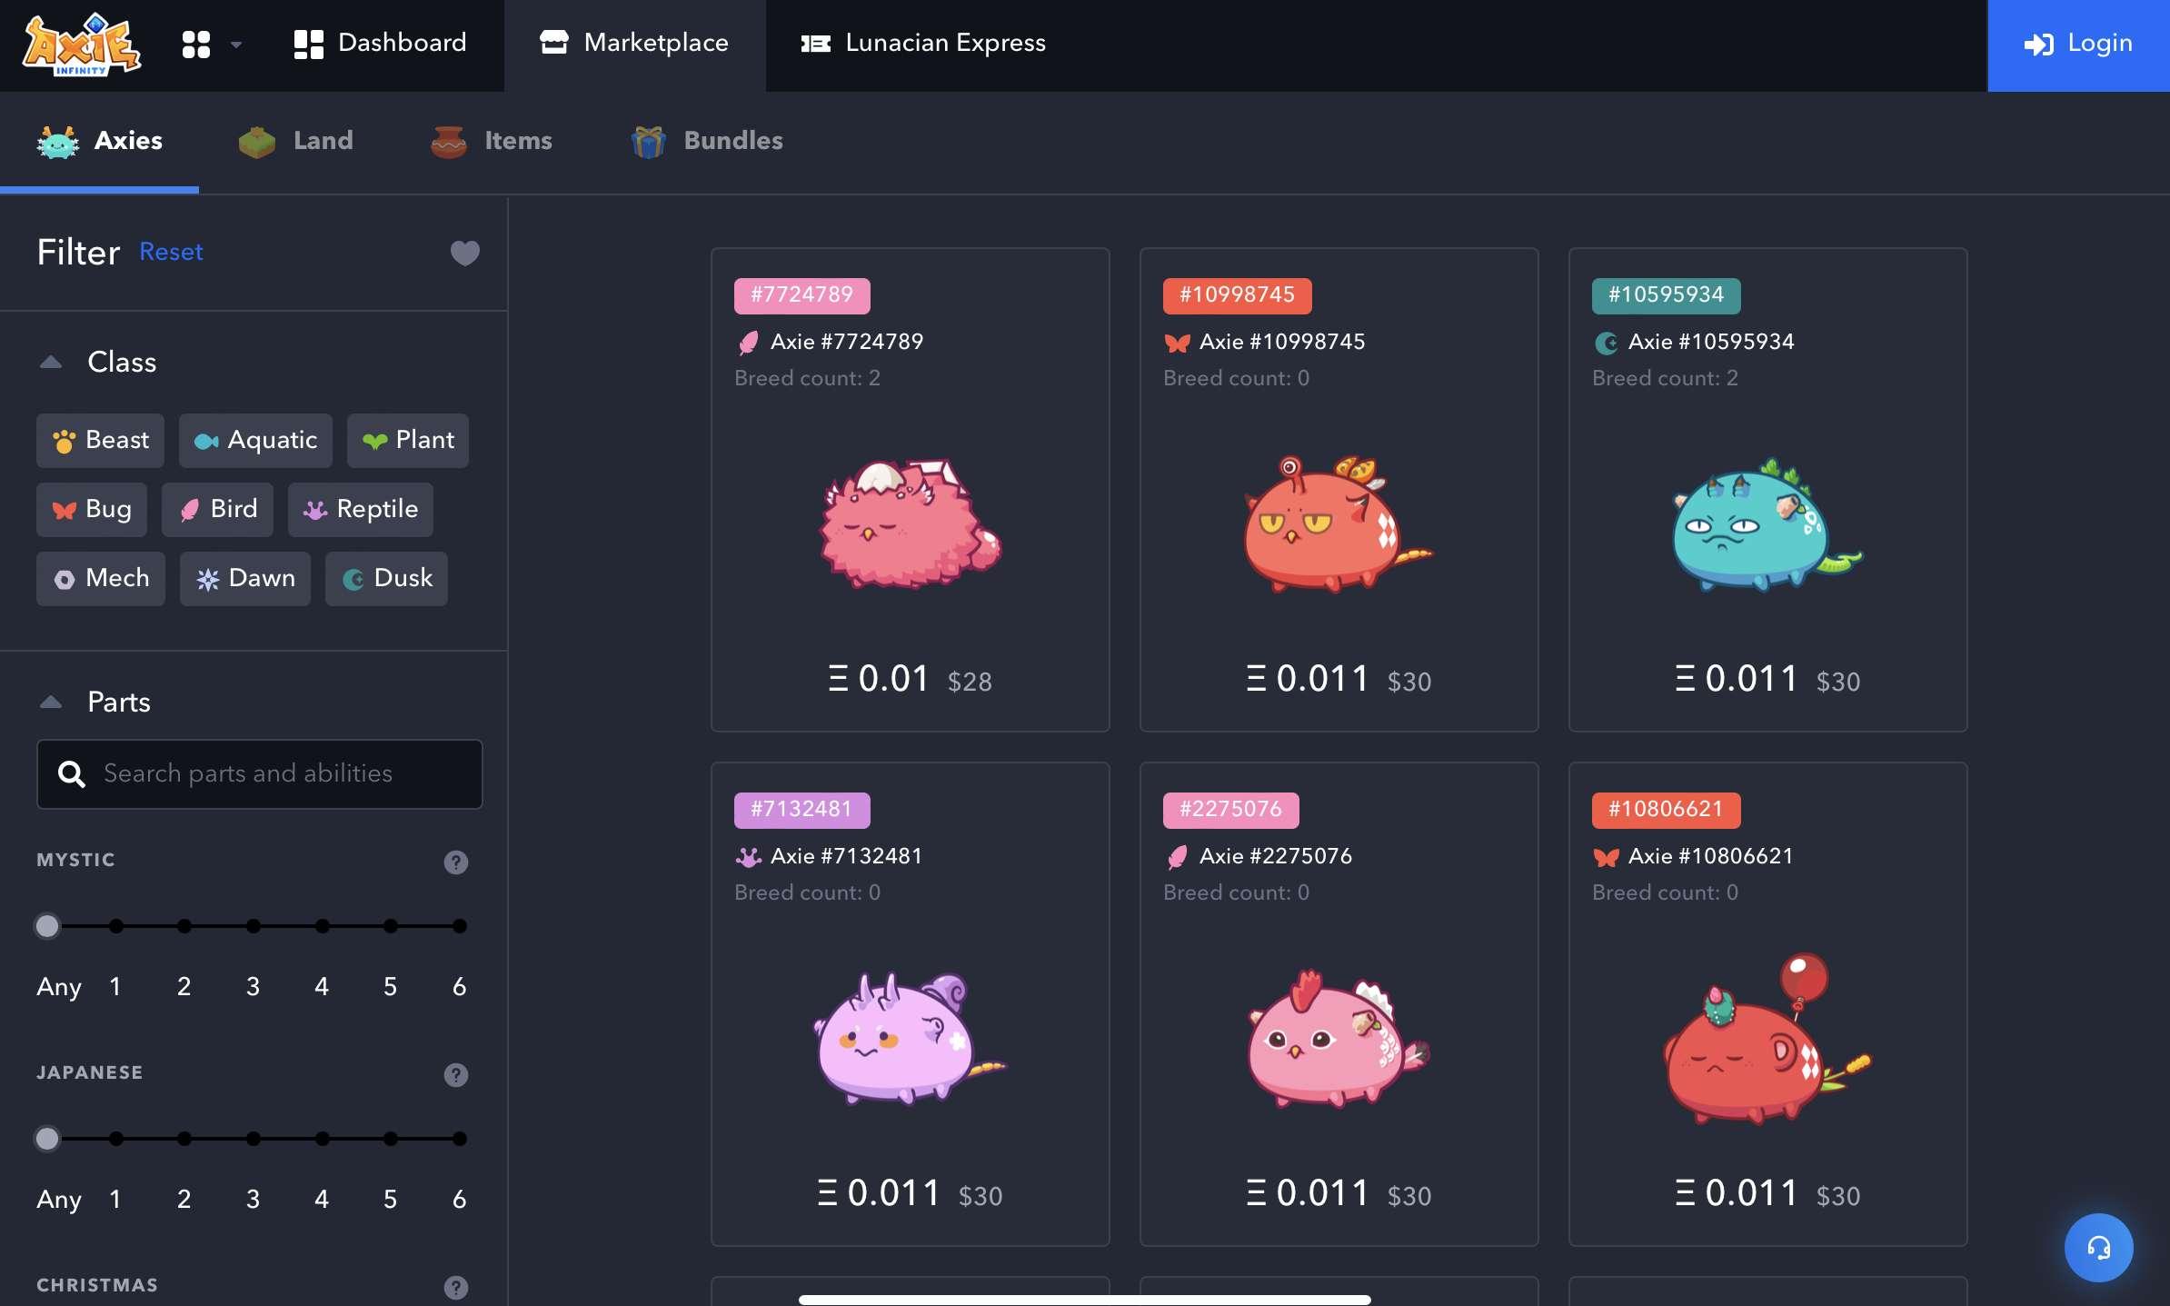
Task: Click the horizontal scrollbar at bottom
Action: coord(1084,1300)
